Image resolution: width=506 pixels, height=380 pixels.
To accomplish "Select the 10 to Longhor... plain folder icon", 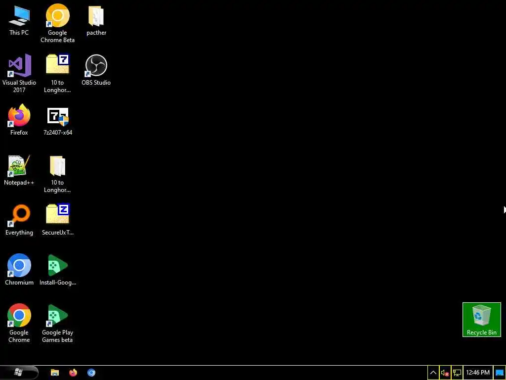I will click(57, 174).
